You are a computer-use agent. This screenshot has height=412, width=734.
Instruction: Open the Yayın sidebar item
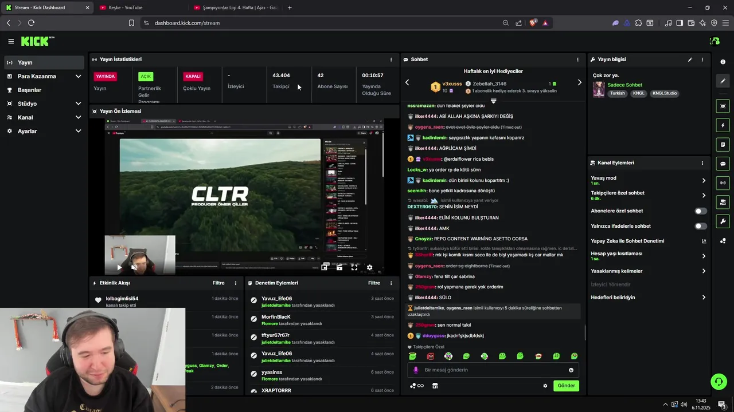44,62
